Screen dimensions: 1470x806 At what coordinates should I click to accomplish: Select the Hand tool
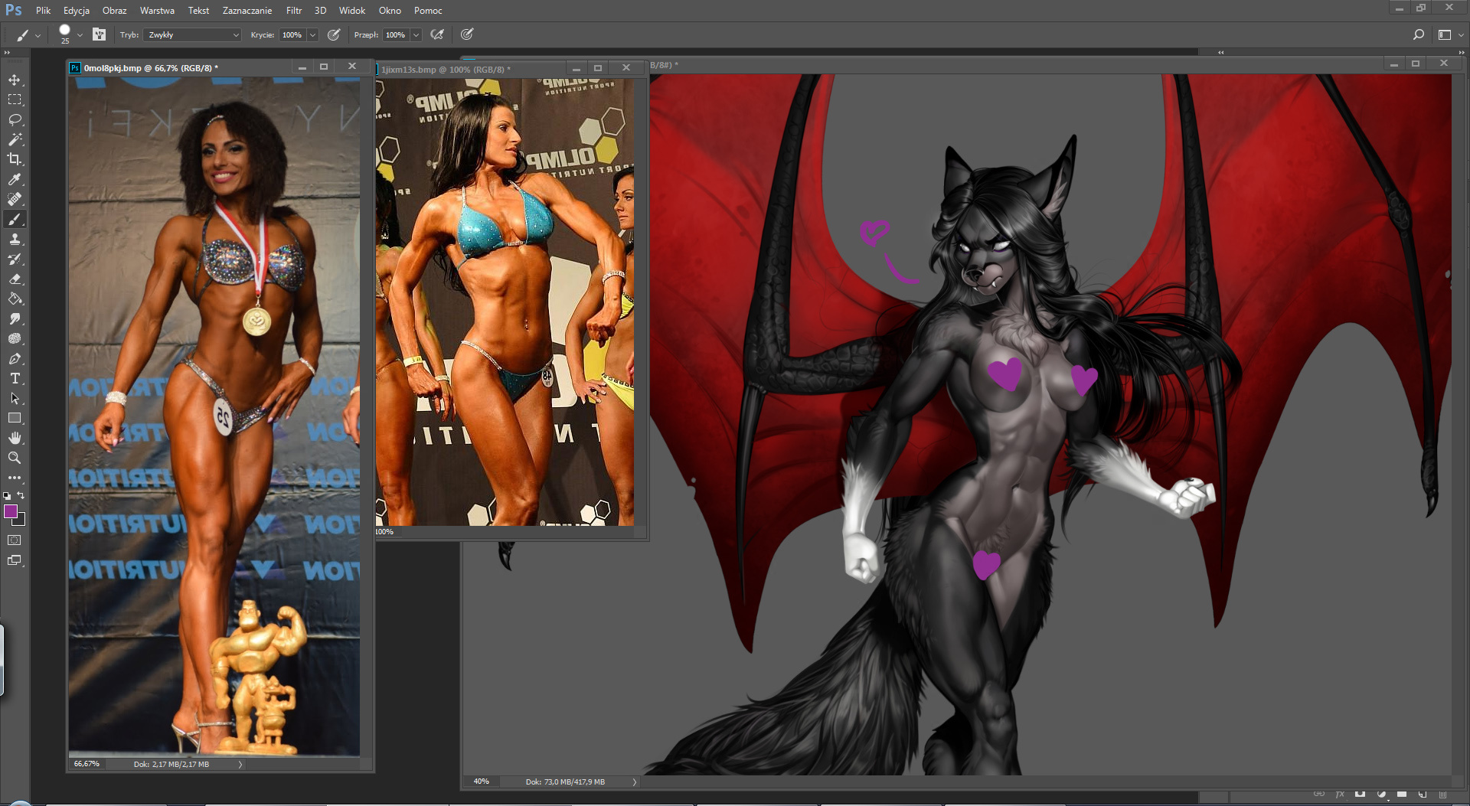point(15,439)
